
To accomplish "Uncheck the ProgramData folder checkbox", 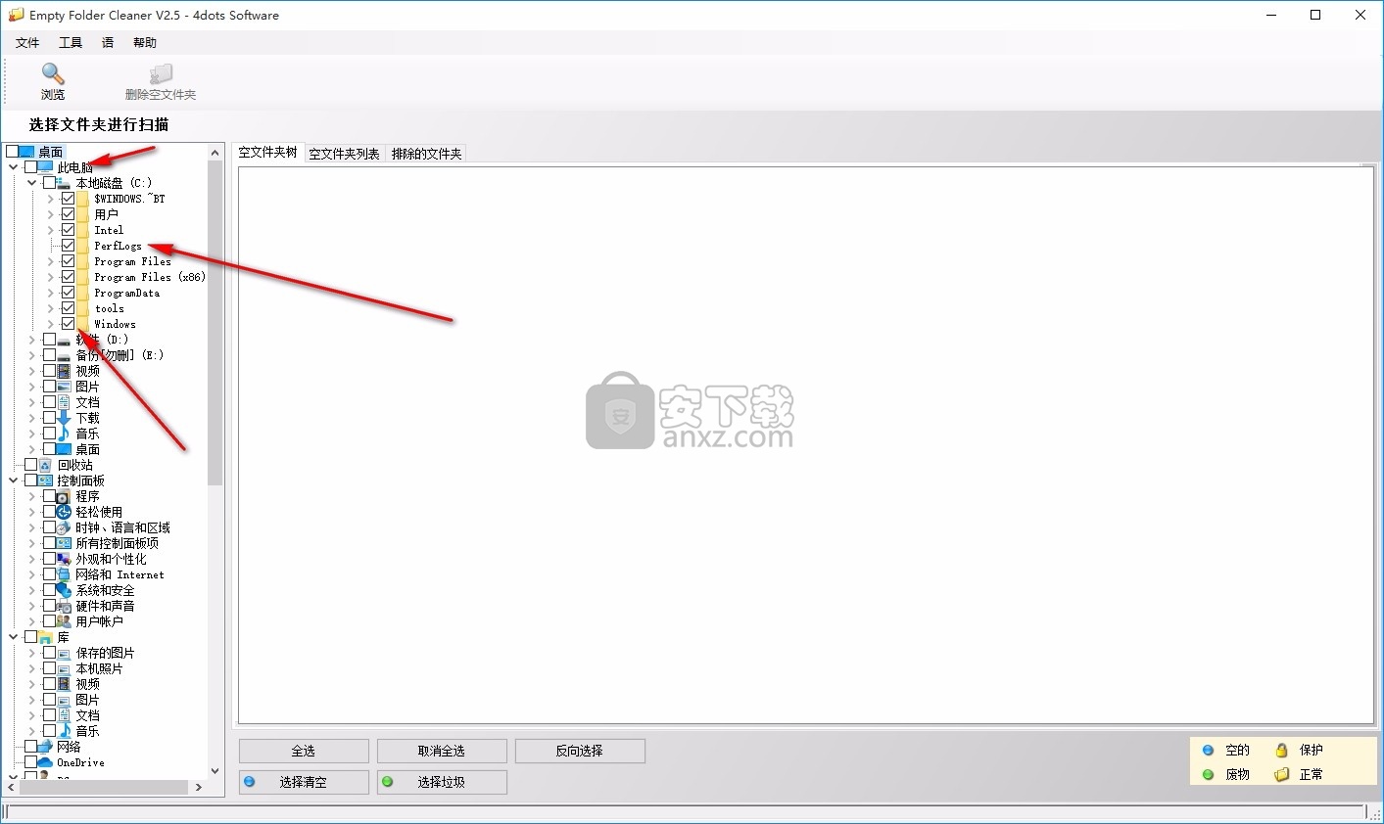I will point(68,293).
